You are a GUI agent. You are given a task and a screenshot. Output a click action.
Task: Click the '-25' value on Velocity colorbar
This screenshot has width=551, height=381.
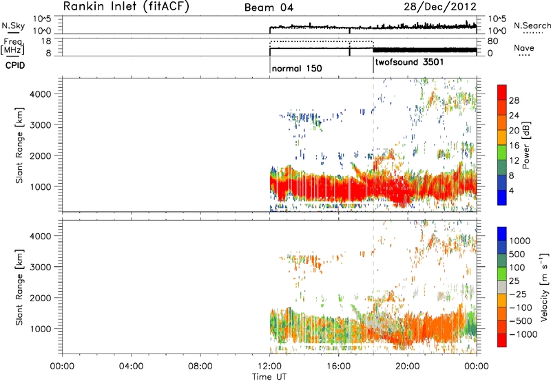[x=518, y=294]
